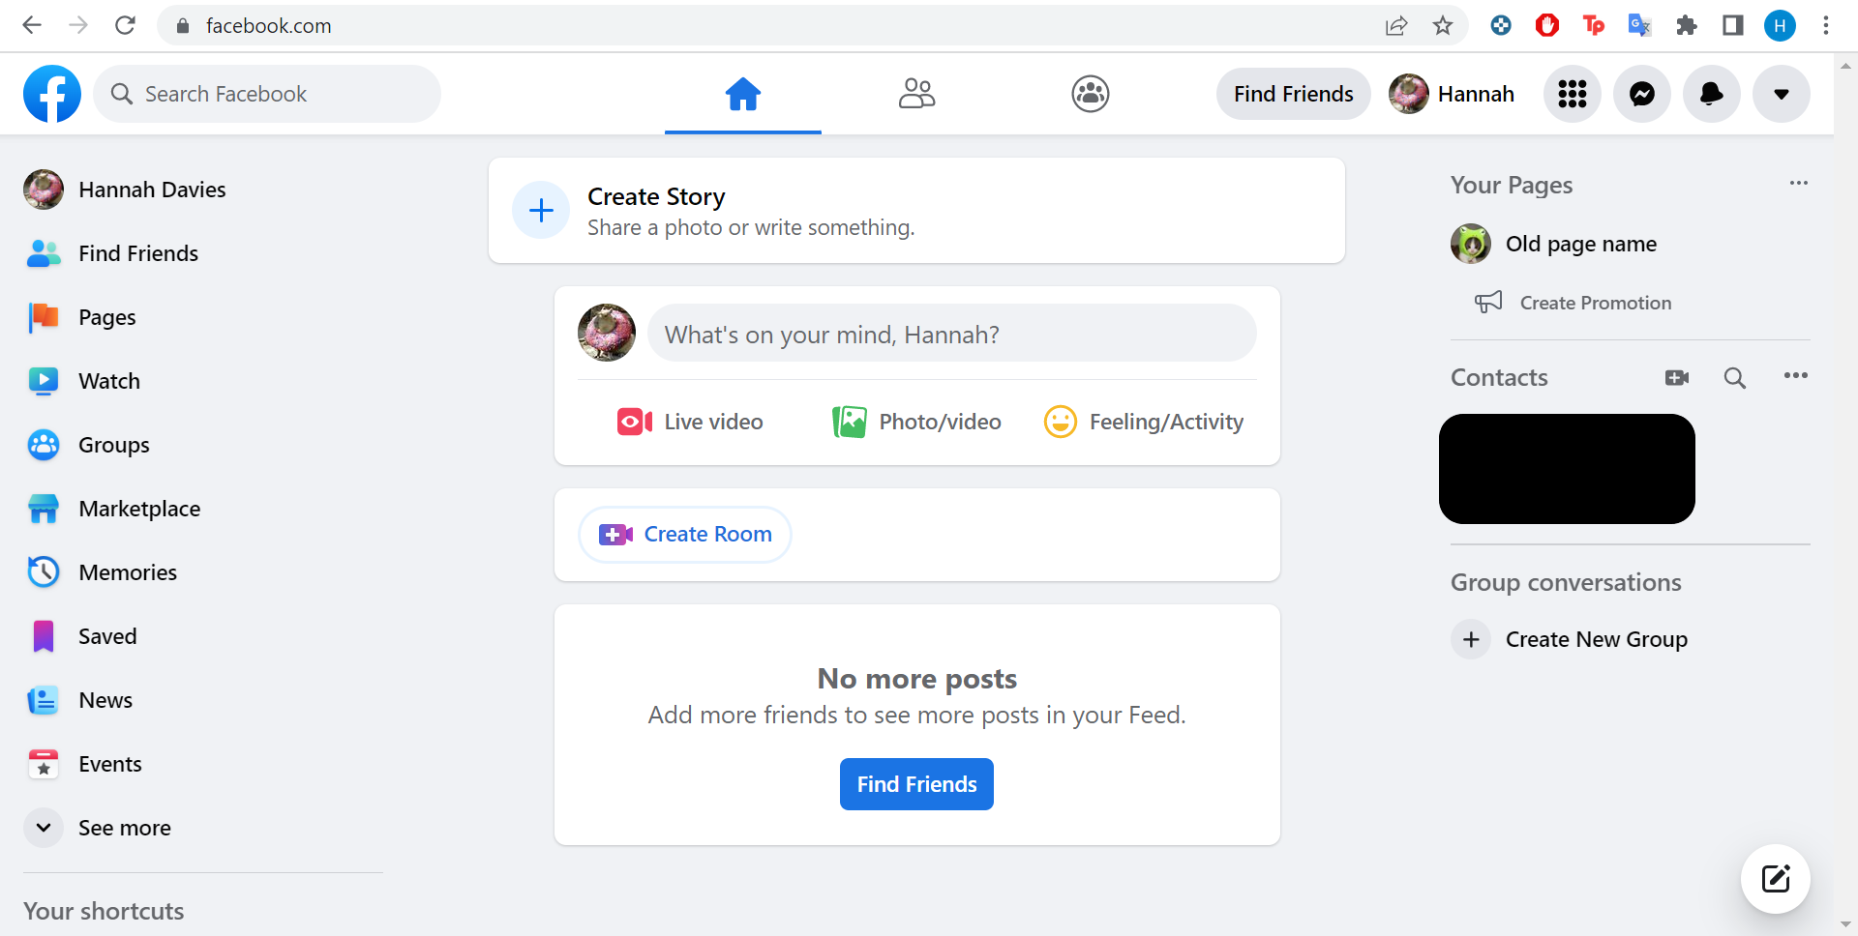Focus the Search Facebook field
1858x936 pixels.
267,94
